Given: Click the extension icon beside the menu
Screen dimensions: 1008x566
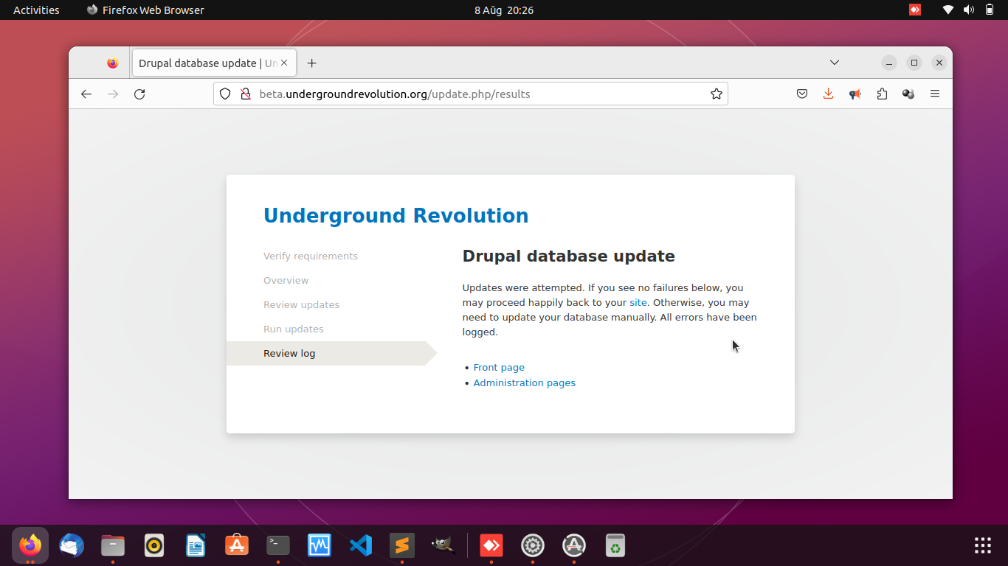Looking at the screenshot, I should click(908, 94).
